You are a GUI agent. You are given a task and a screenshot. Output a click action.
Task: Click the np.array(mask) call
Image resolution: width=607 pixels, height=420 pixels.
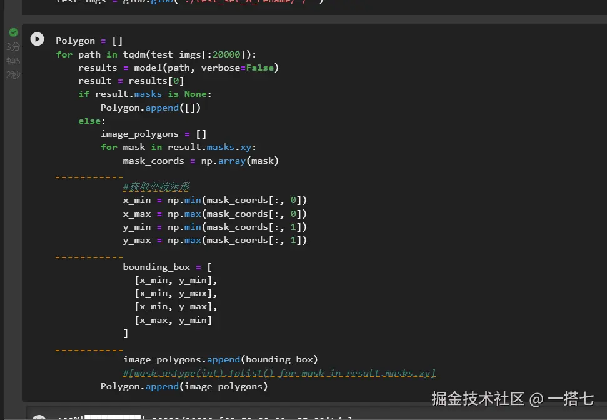pyautogui.click(x=239, y=160)
